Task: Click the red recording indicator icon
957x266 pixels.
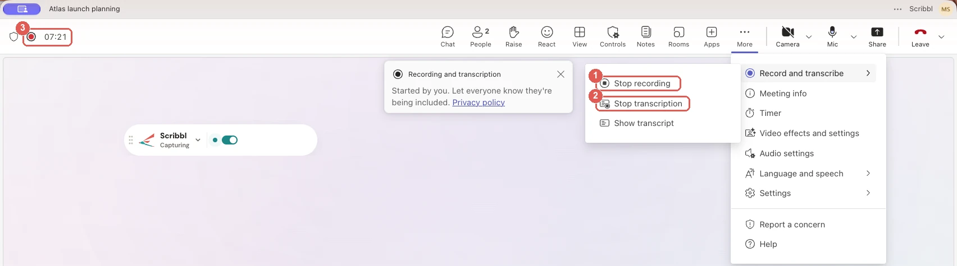Action: coord(32,37)
